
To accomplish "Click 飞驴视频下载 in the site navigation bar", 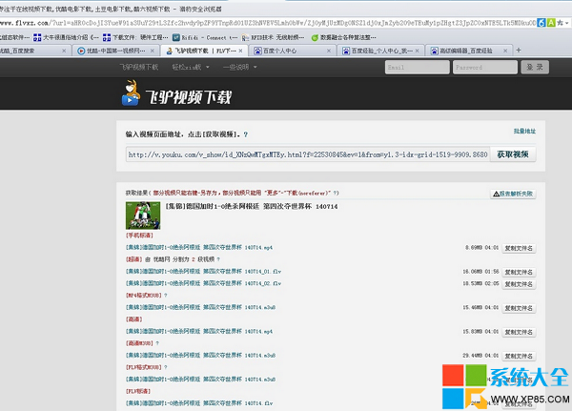I will 138,67.
